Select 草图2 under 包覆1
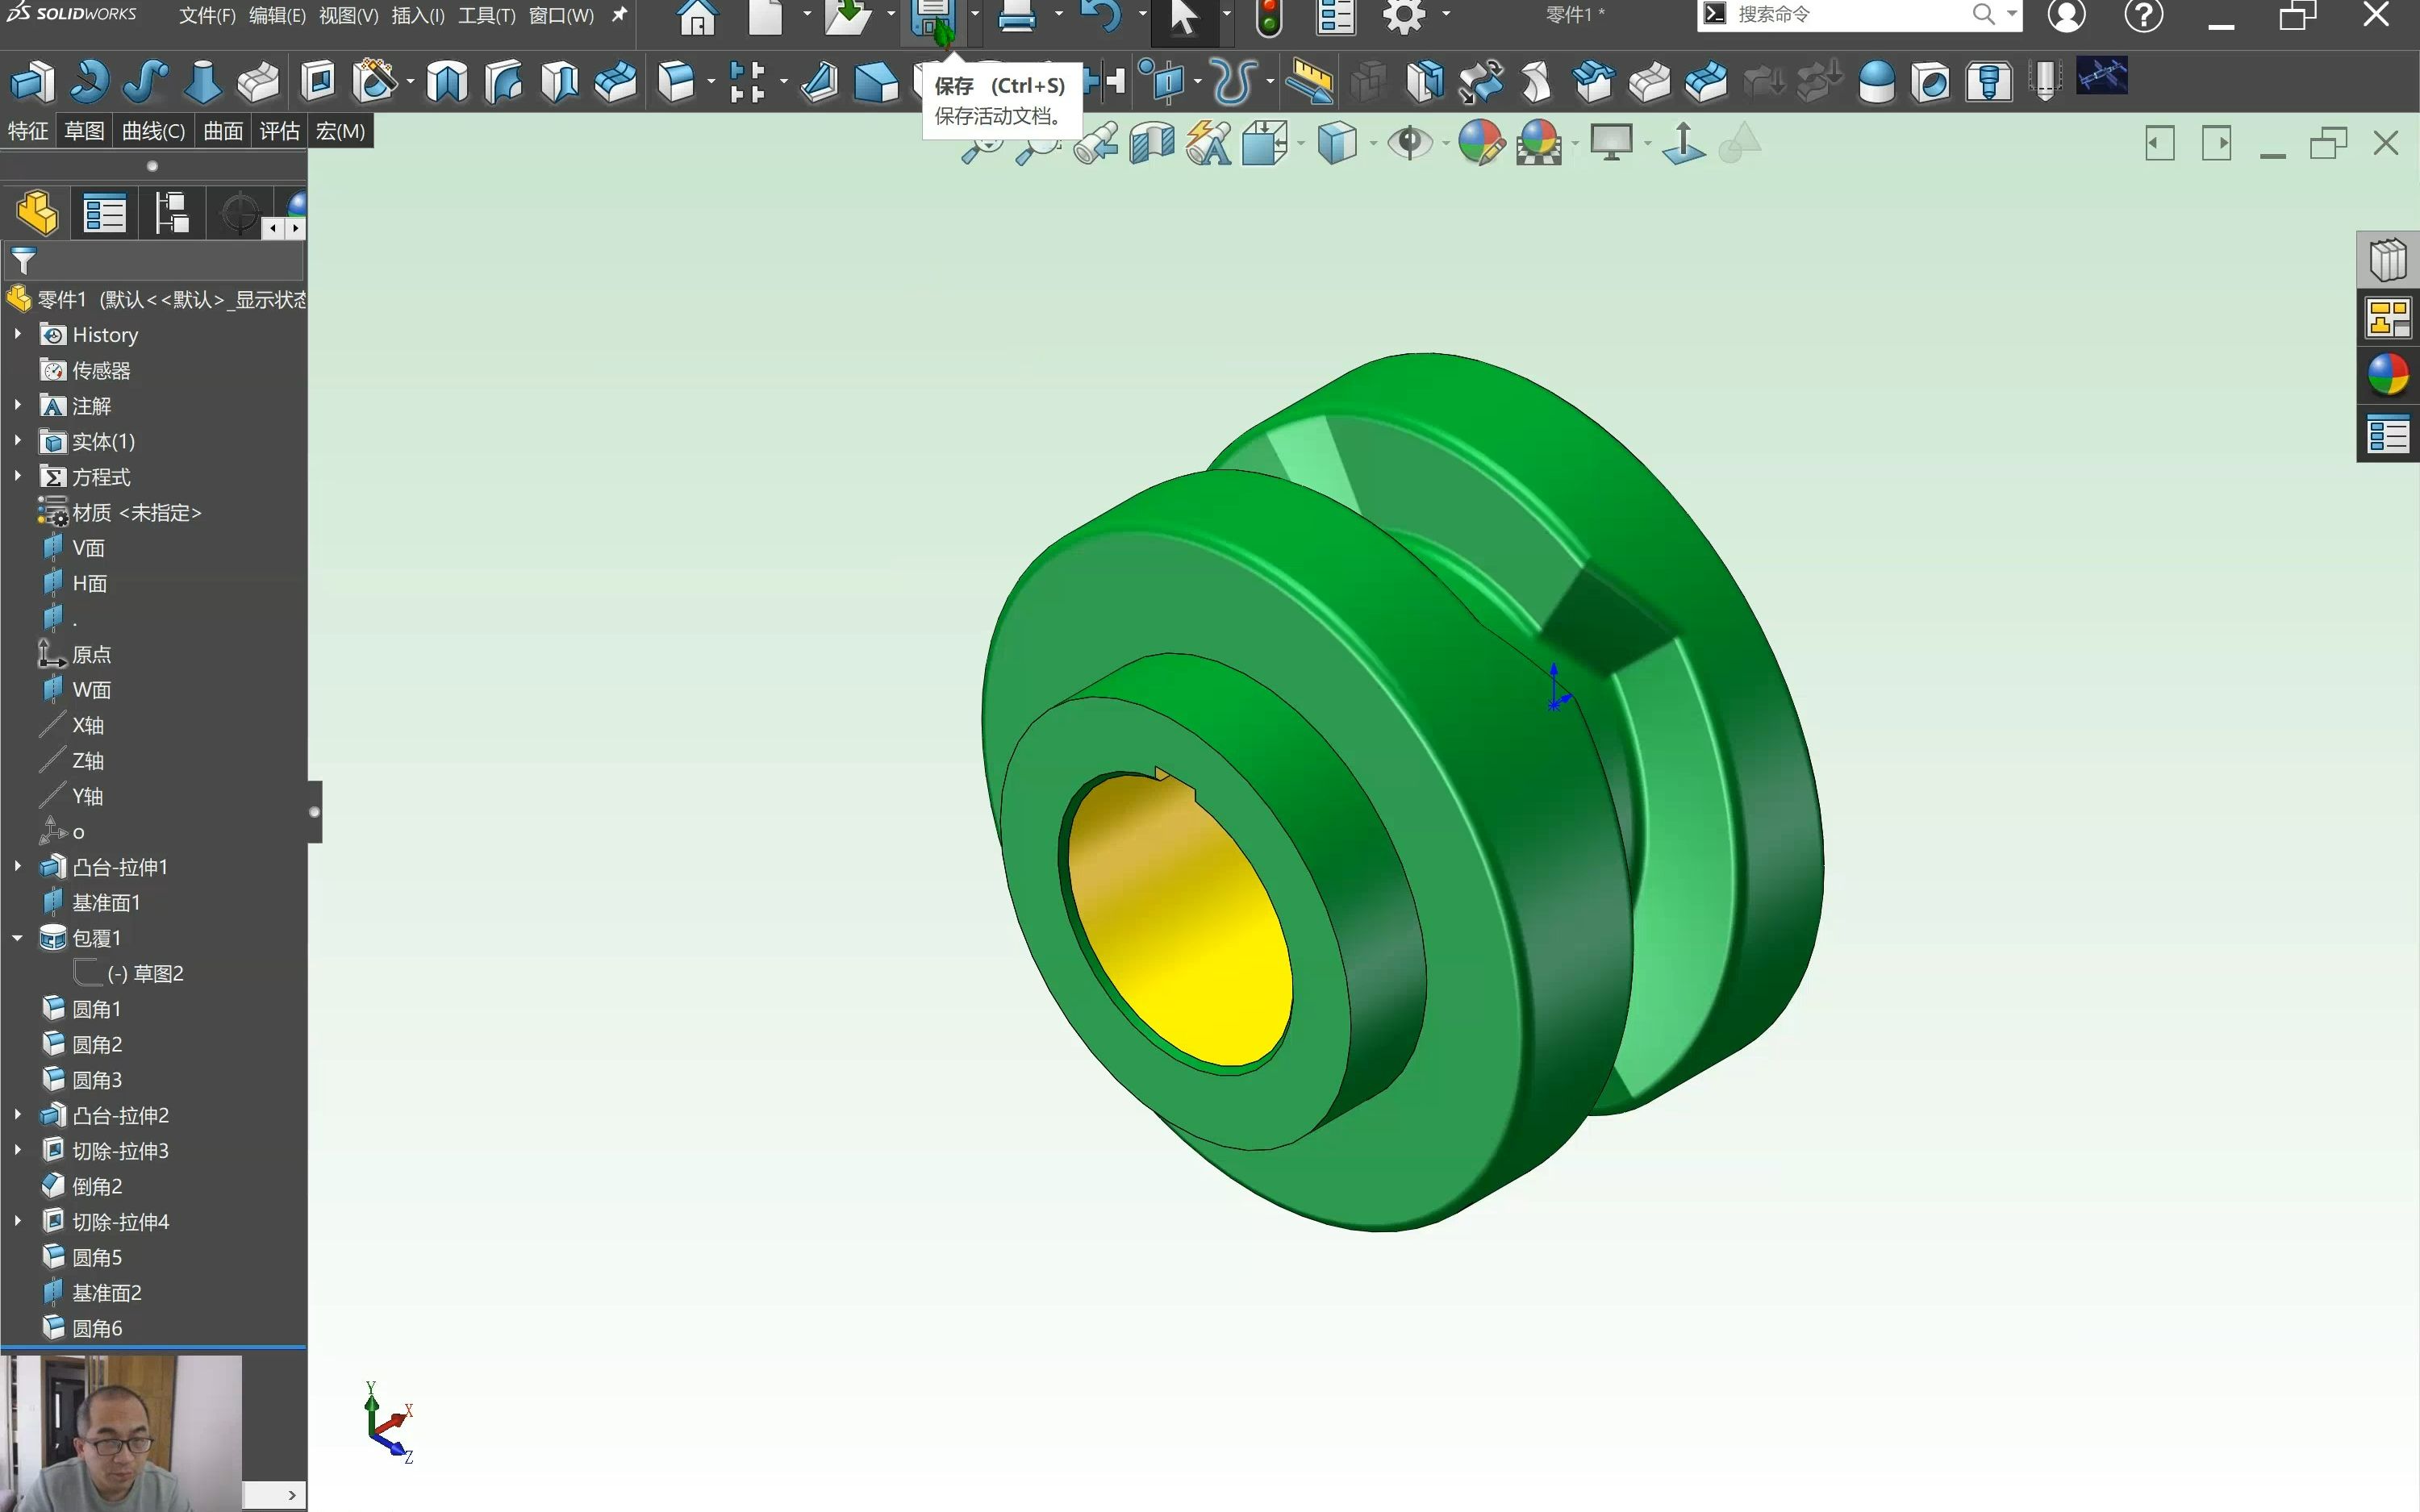Viewport: 2420px width, 1512px height. (145, 973)
